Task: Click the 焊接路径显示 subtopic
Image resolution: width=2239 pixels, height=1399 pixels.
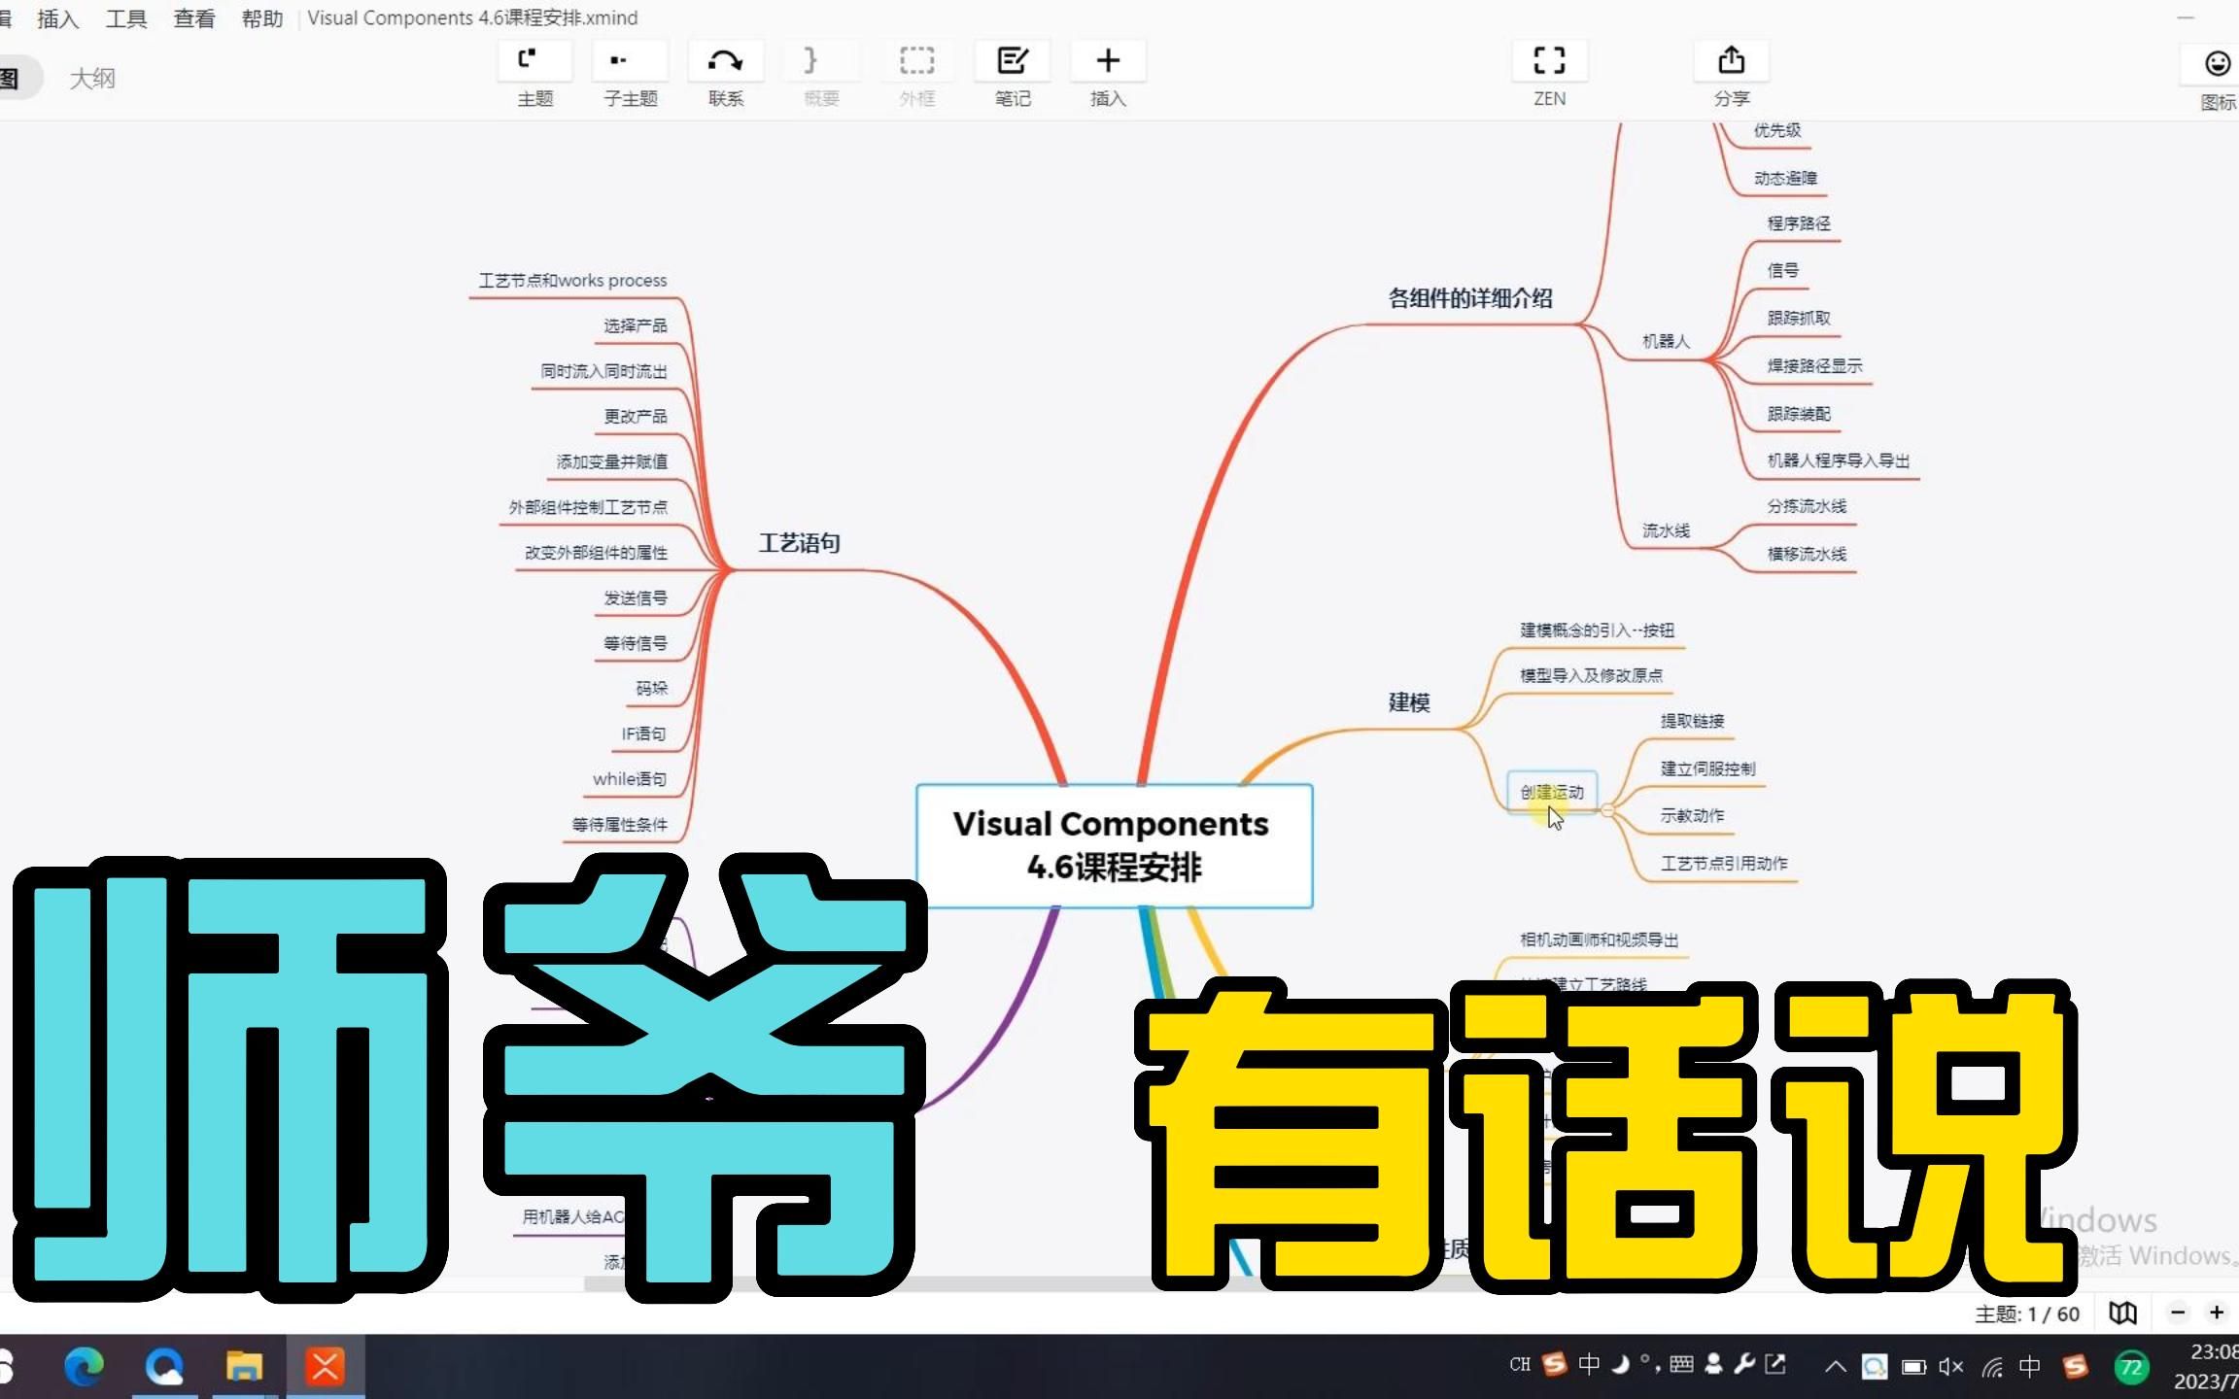Action: pyautogui.click(x=1814, y=365)
